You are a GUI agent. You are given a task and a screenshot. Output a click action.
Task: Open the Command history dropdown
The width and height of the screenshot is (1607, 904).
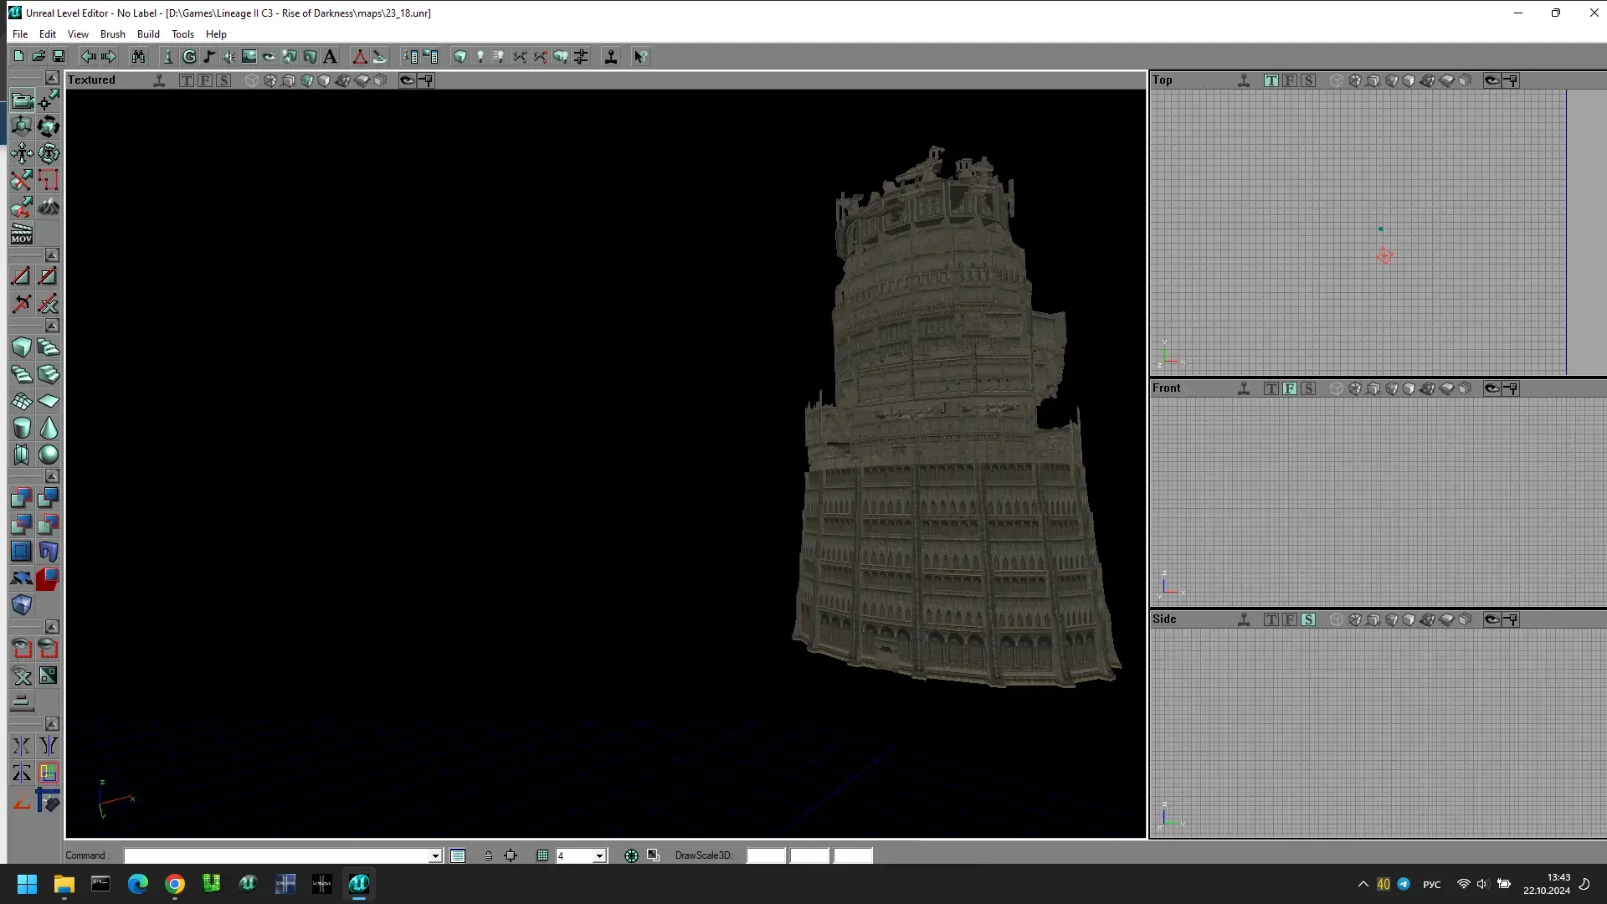pyautogui.click(x=435, y=856)
